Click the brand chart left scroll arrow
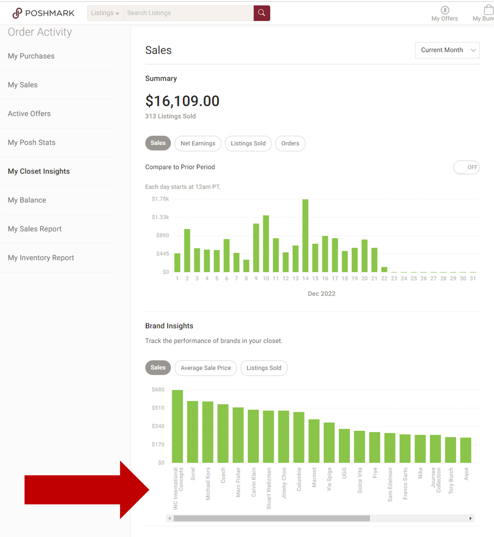This screenshot has height=537, width=494. [170, 518]
